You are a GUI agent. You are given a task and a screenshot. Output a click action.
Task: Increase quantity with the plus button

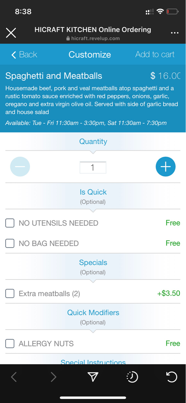point(165,167)
